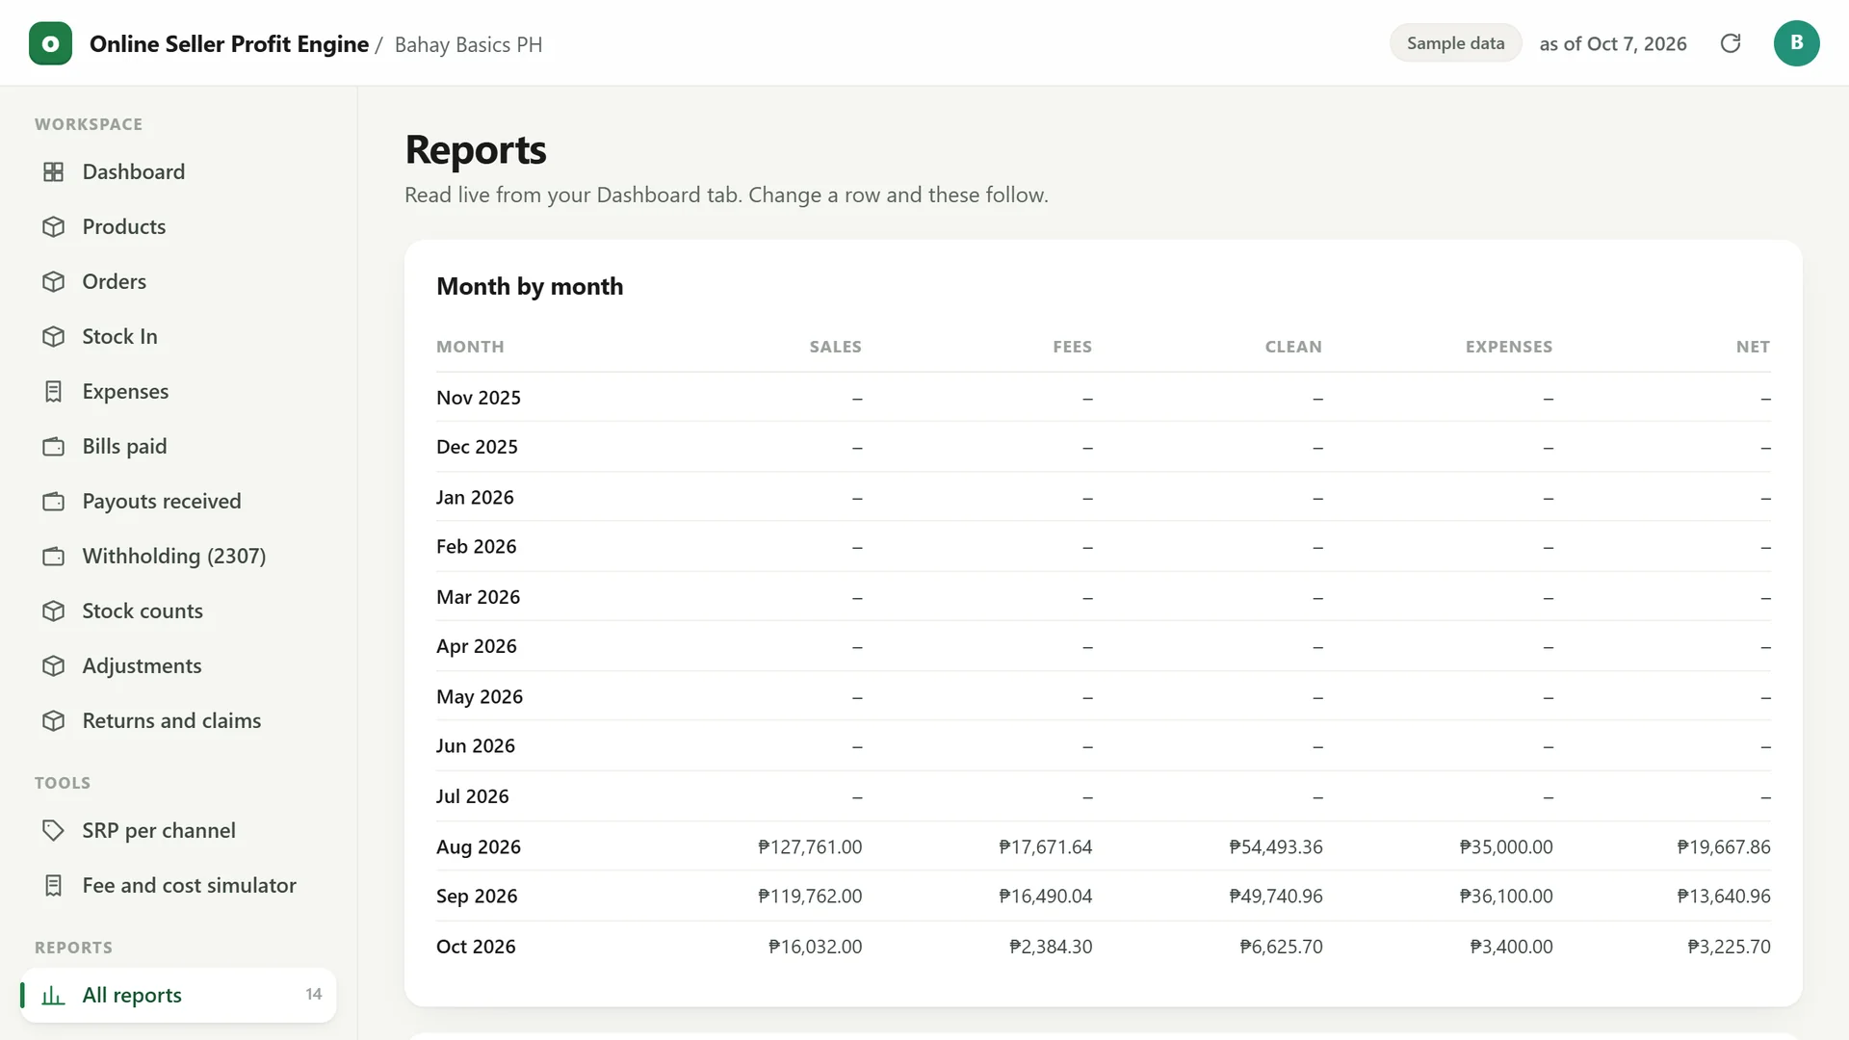The image size is (1849, 1040).
Task: Click the Bills paid wallet icon
Action: click(54, 446)
